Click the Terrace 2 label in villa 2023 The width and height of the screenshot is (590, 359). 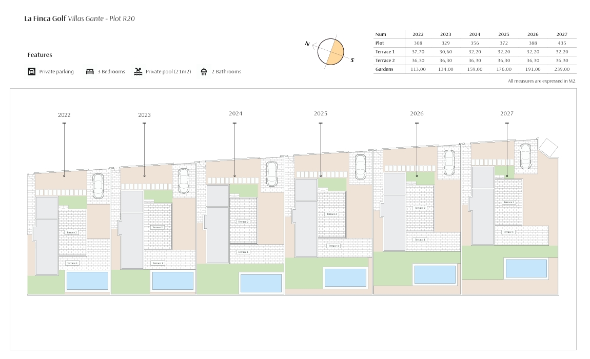tap(158, 227)
